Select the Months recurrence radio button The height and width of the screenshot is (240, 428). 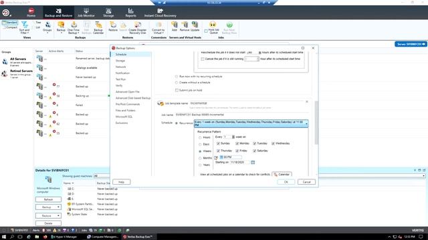tap(200, 158)
